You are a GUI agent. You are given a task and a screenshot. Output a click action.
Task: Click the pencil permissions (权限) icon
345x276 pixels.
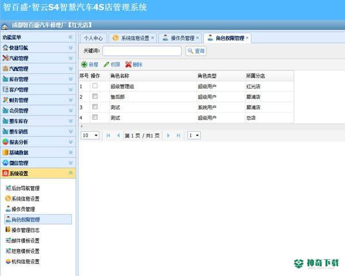pyautogui.click(x=106, y=64)
